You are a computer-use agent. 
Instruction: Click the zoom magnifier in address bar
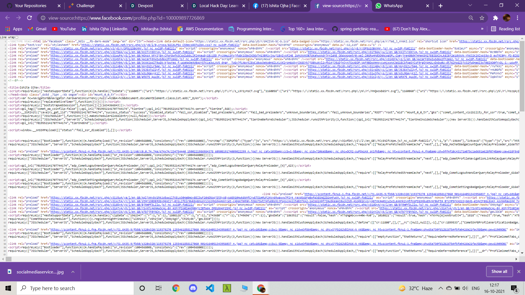[x=471, y=18]
